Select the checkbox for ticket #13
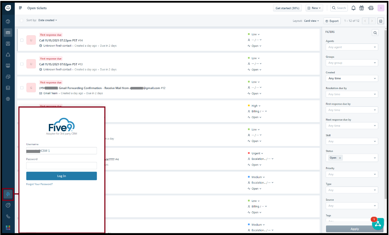The image size is (389, 235). [x=22, y=64]
